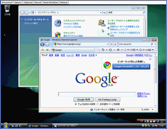Click the Google Chrome install button
167x129 pixels.
pyautogui.click(x=131, y=67)
